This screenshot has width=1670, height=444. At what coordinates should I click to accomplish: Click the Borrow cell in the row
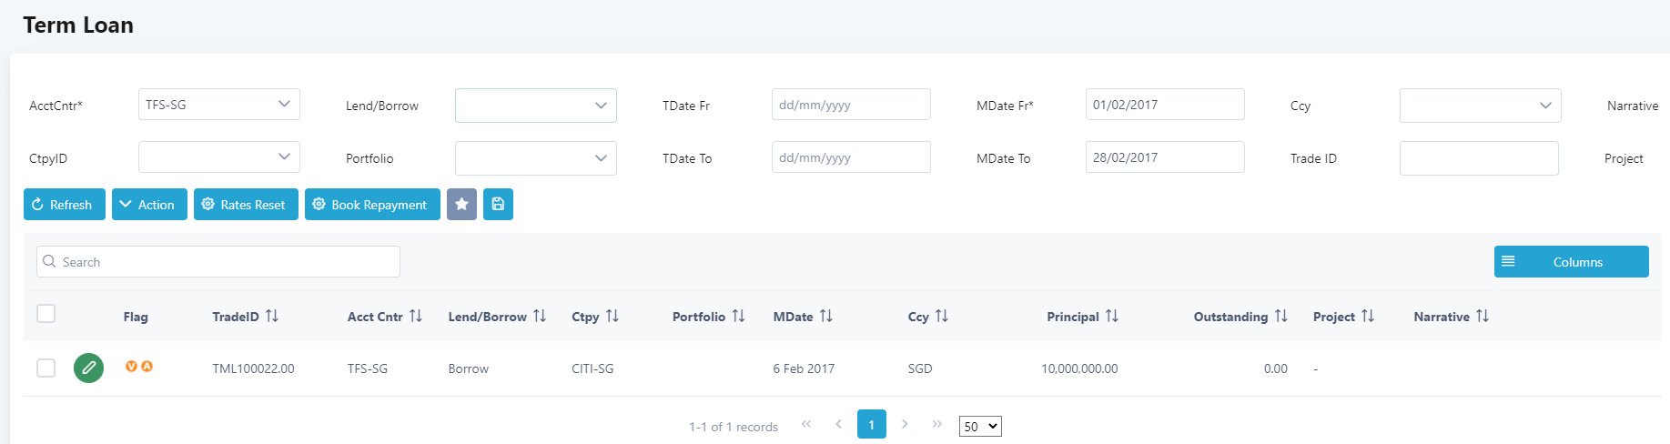[x=469, y=368]
